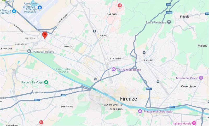Select the Museo del Calcio museum icon
Viewport: 209px width, 126px height.
coord(201,78)
